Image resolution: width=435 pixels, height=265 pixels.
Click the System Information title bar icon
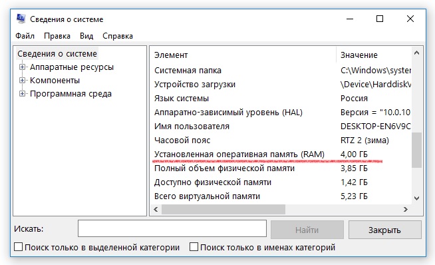[21, 19]
